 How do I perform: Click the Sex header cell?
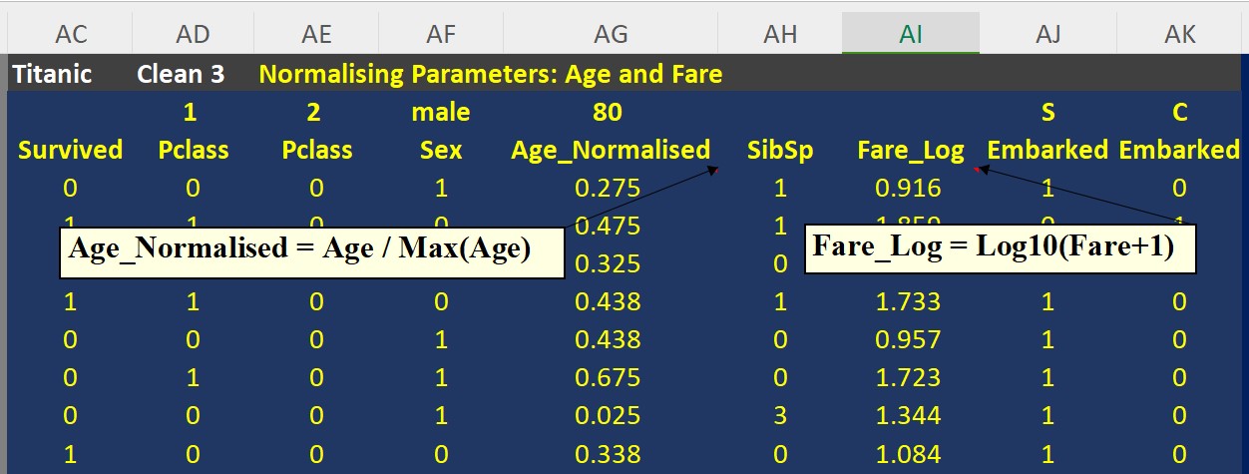coord(441,151)
